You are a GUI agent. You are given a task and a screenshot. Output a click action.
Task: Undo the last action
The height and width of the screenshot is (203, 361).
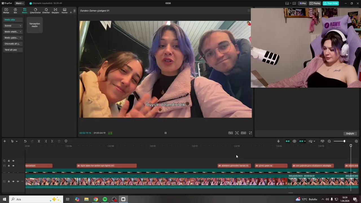(x=25, y=141)
